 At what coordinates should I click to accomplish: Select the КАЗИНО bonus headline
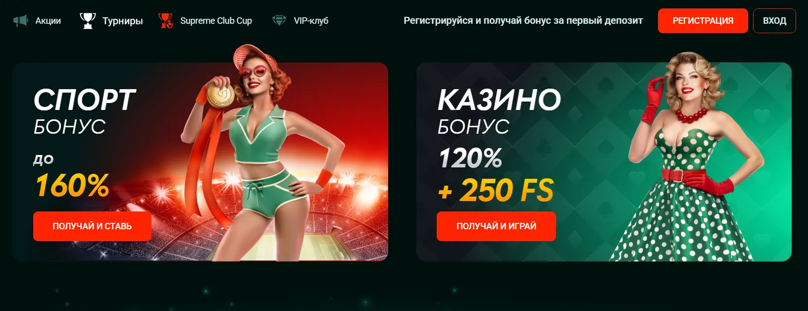499,100
